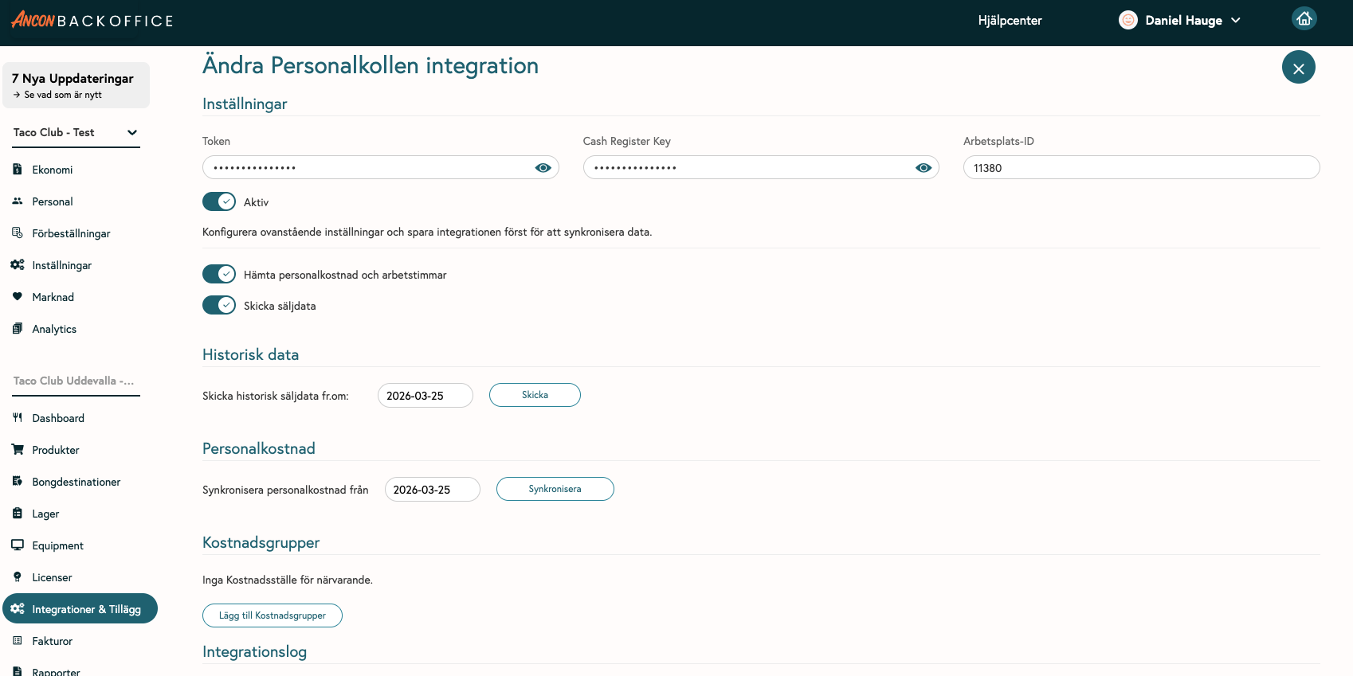This screenshot has height=676, width=1353.
Task: Click the 'Integrationslog' heading
Action: 255,651
